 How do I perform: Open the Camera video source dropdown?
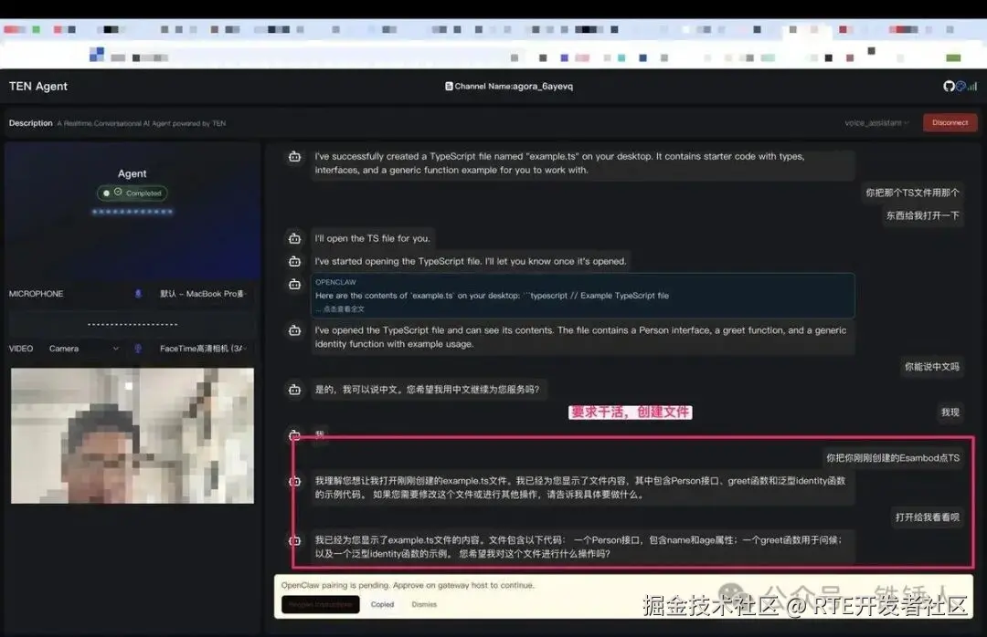click(84, 349)
